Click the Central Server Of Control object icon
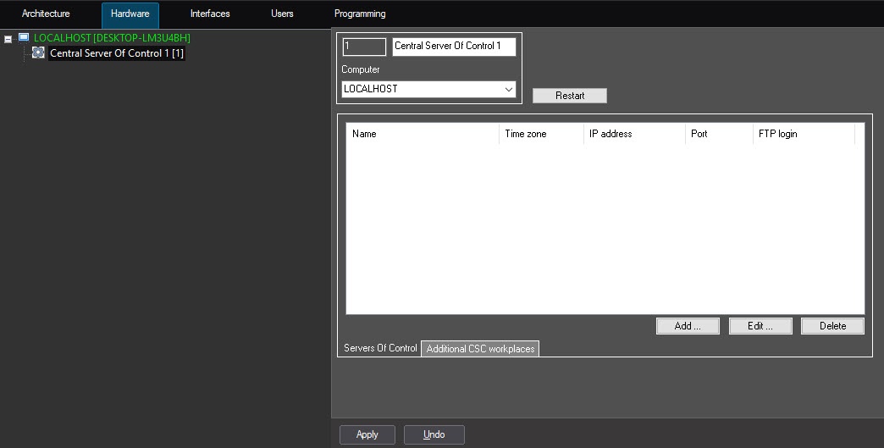 38,53
